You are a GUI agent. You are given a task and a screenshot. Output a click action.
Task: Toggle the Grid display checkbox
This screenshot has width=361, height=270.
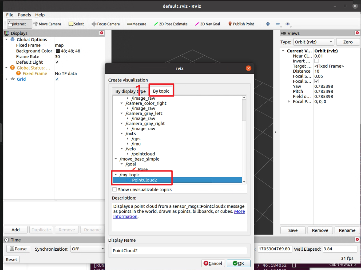[57, 79]
